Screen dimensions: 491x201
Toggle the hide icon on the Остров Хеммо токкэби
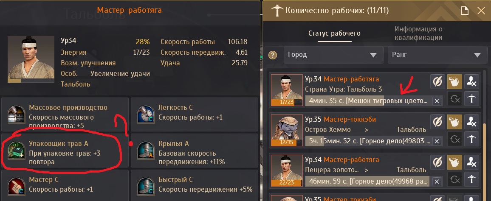[x=438, y=122]
